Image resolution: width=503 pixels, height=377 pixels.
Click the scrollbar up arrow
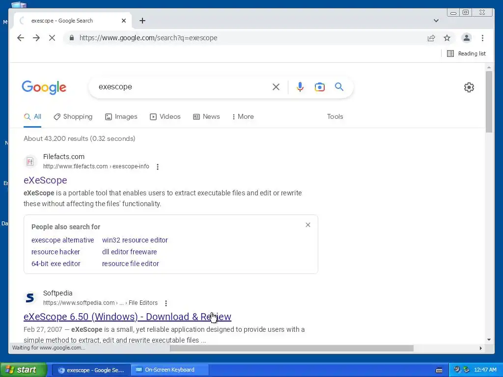pyautogui.click(x=489, y=67)
